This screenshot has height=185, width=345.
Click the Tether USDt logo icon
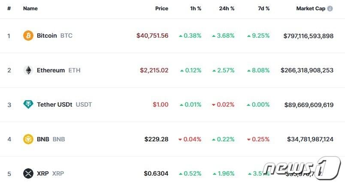28,104
